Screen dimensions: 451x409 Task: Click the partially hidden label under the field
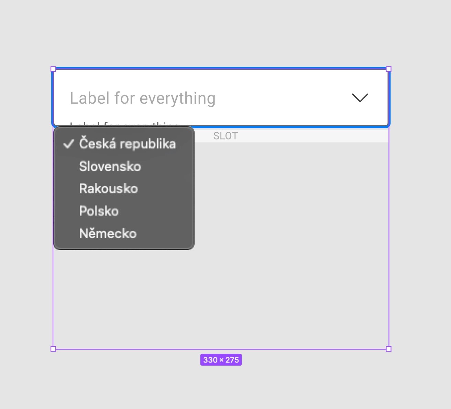point(124,124)
